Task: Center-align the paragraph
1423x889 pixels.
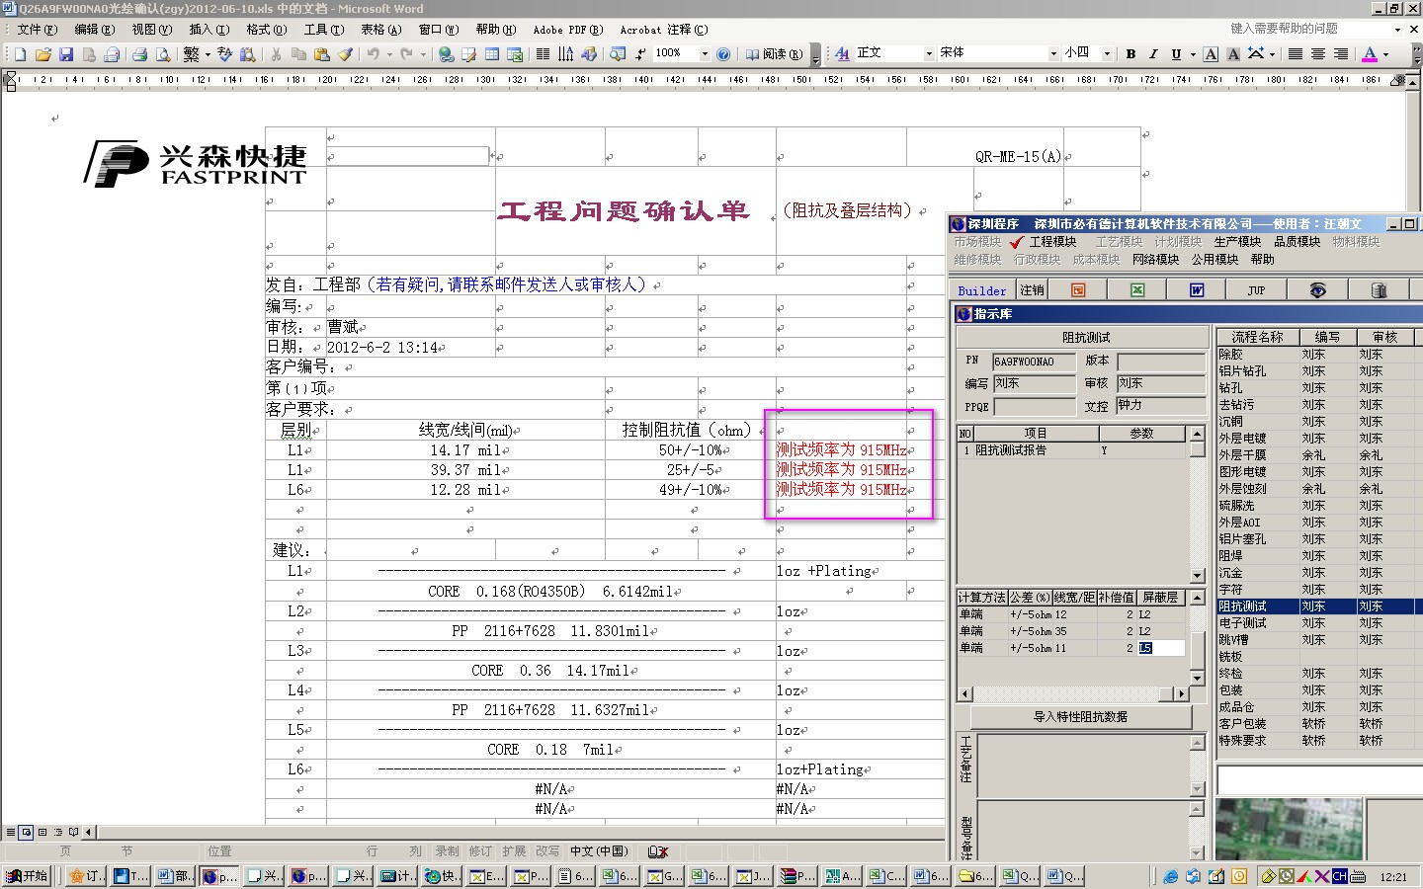Action: coord(1317,53)
